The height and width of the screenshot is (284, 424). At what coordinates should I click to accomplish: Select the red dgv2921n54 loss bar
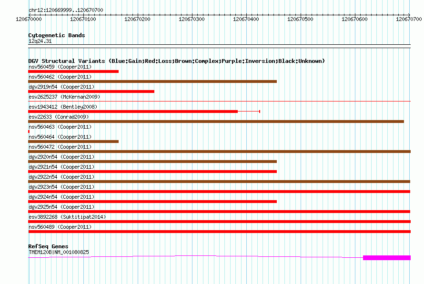point(152,172)
